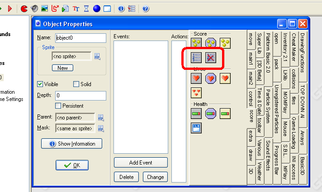Enable the Solid checkbox
This screenshot has width=322, height=192.
[76, 84]
